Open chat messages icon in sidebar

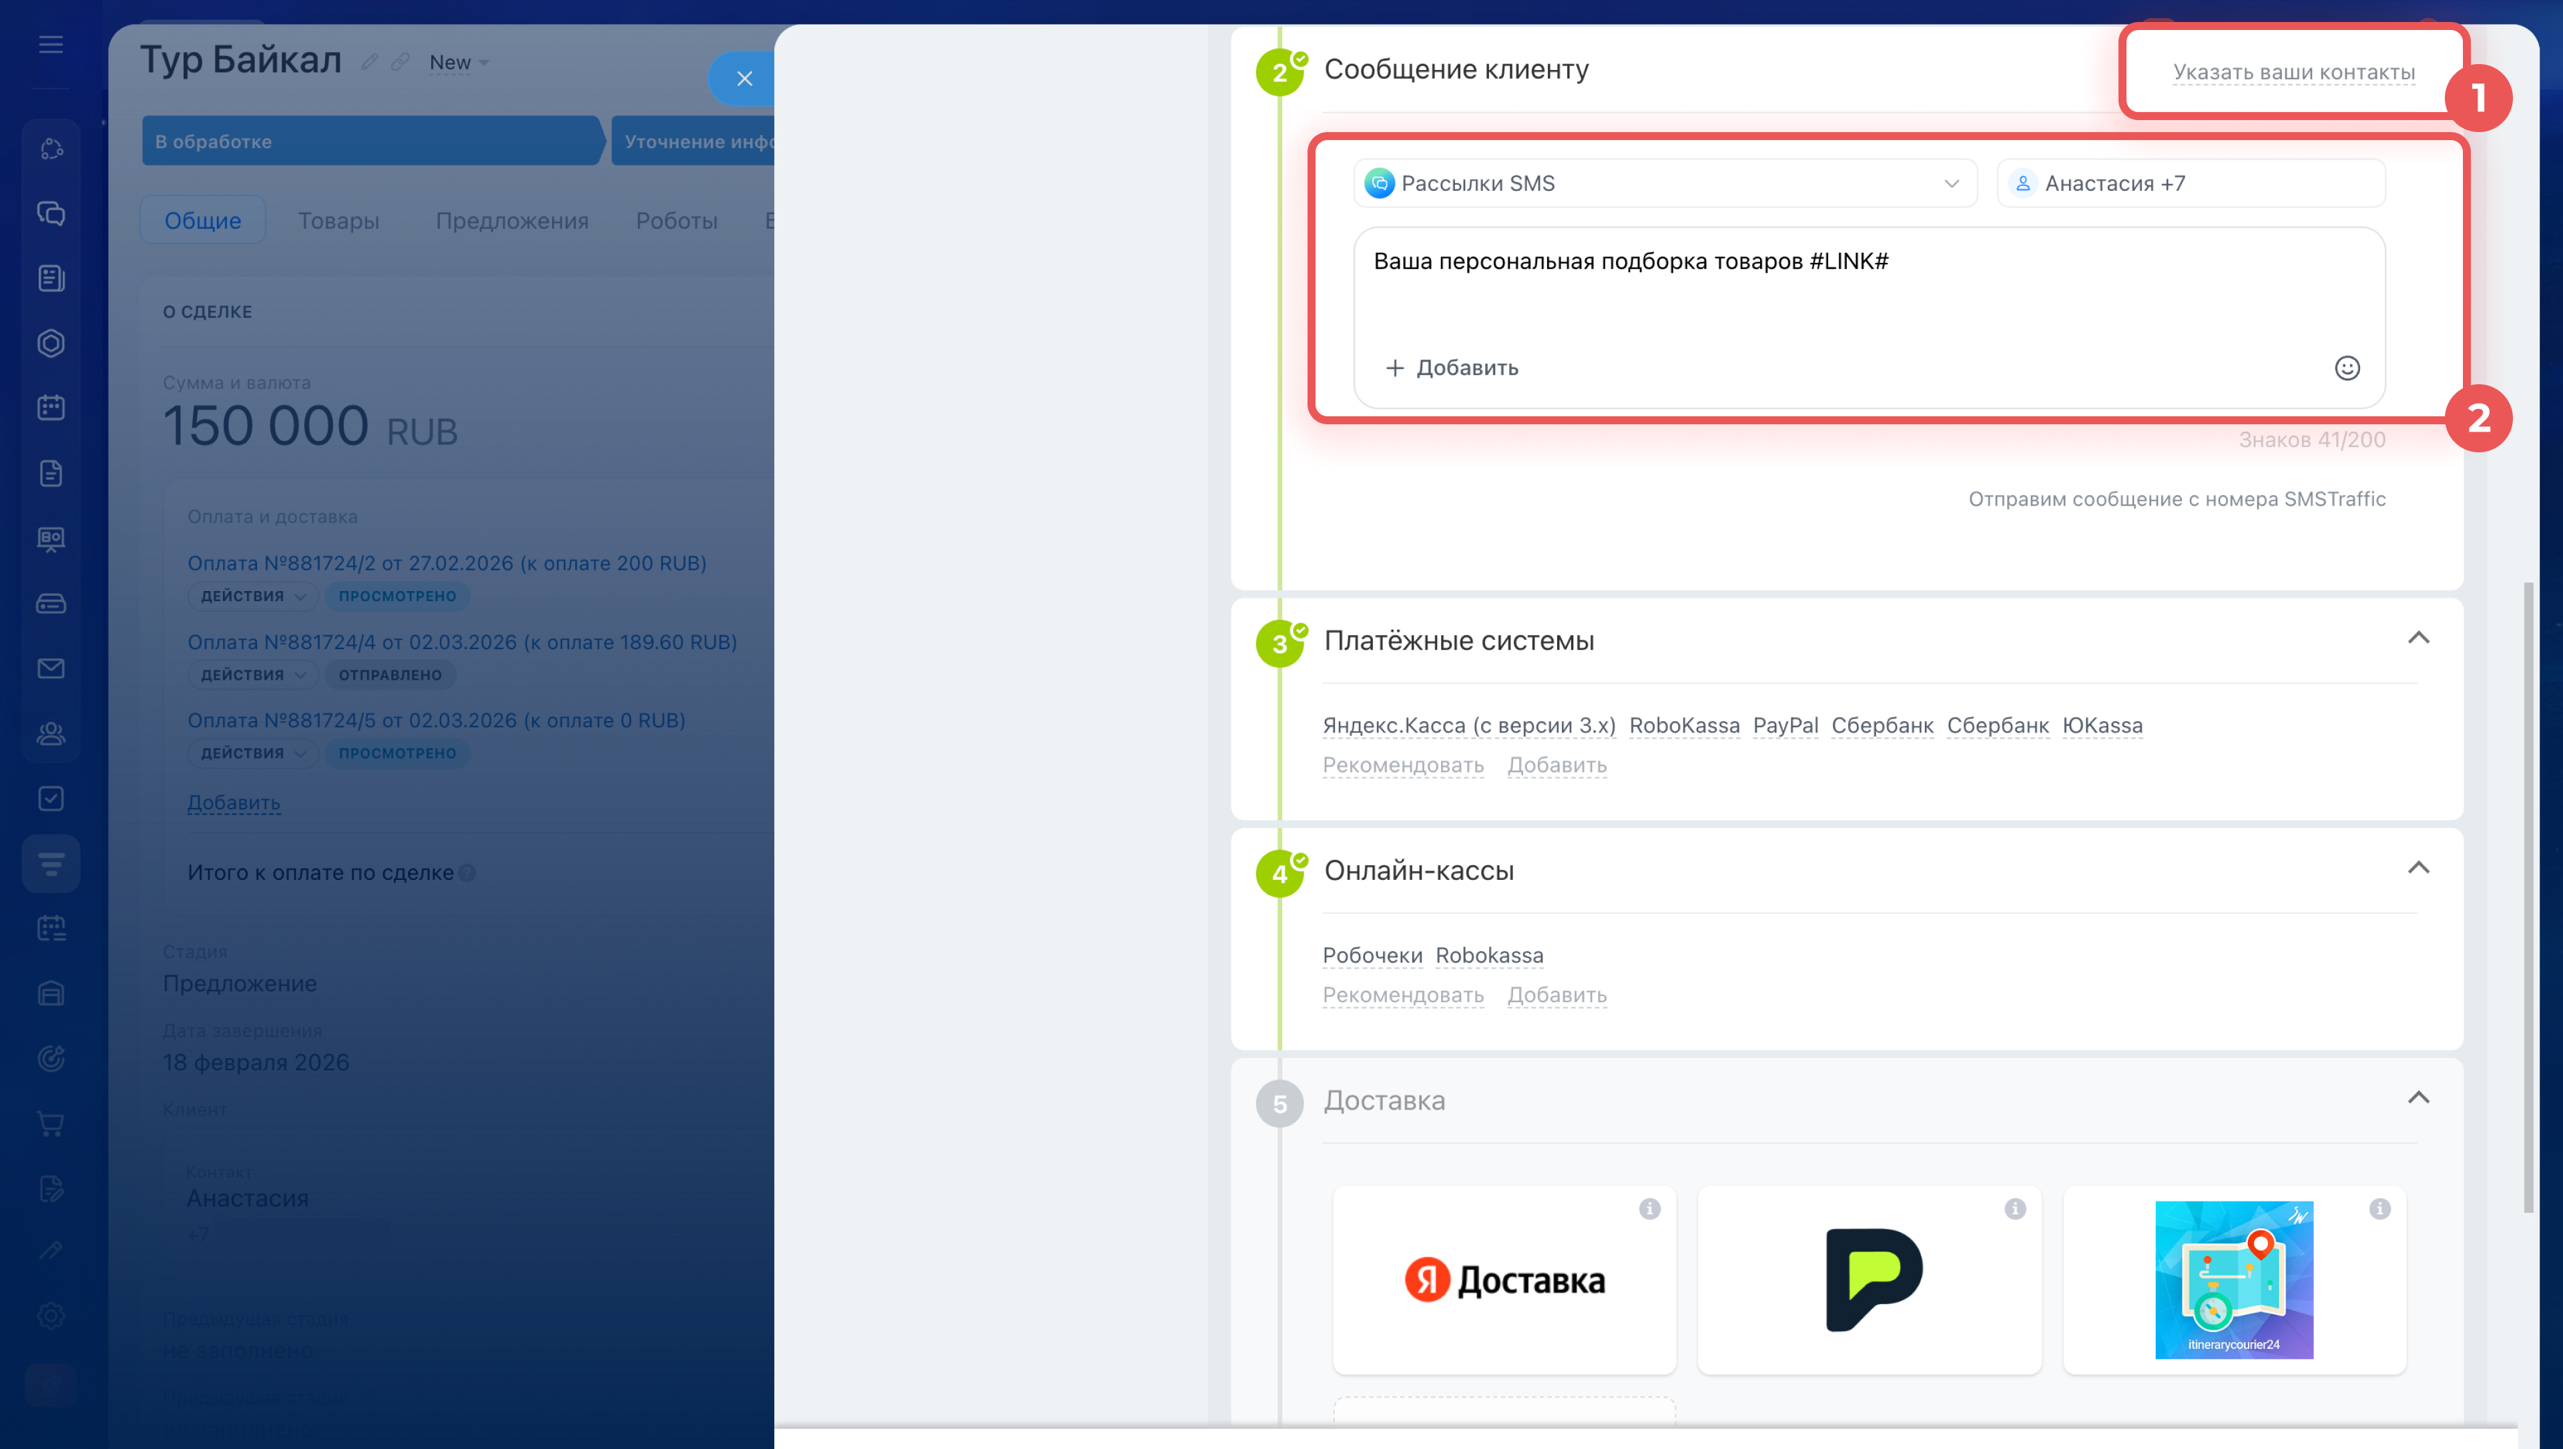click(x=51, y=213)
